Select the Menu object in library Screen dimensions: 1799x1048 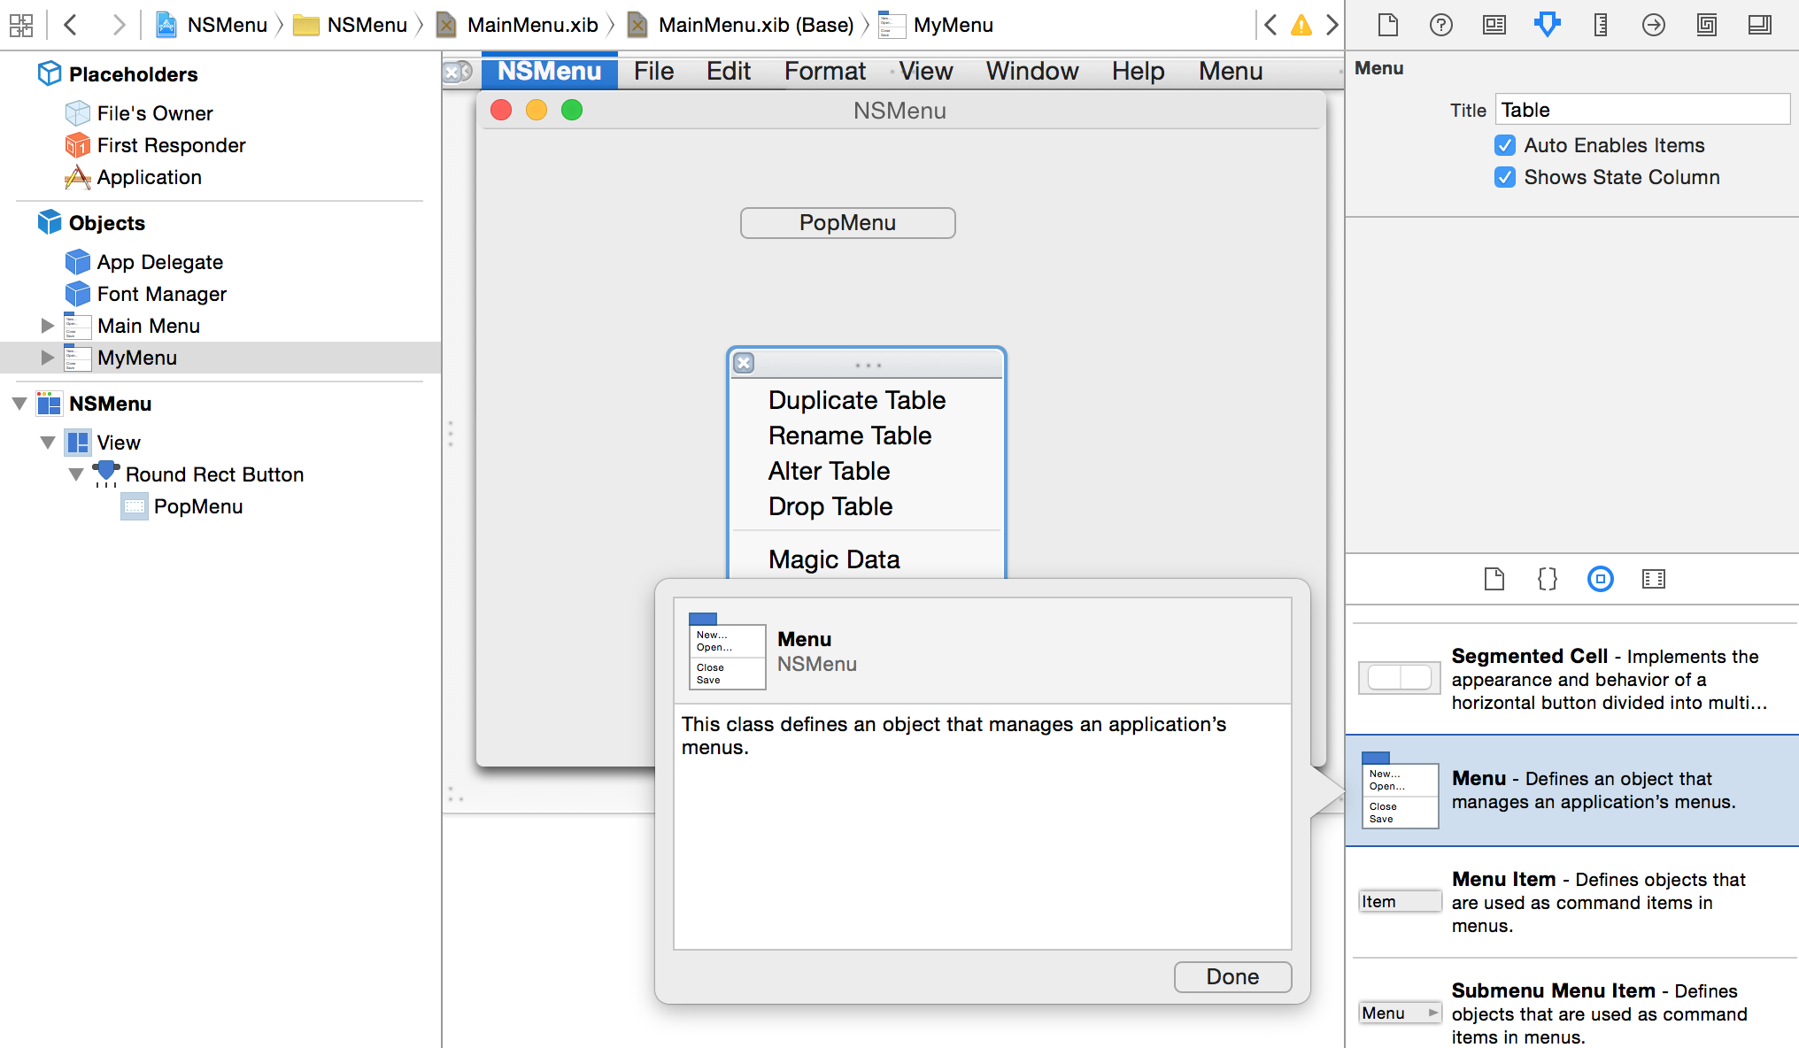[x=1572, y=790]
